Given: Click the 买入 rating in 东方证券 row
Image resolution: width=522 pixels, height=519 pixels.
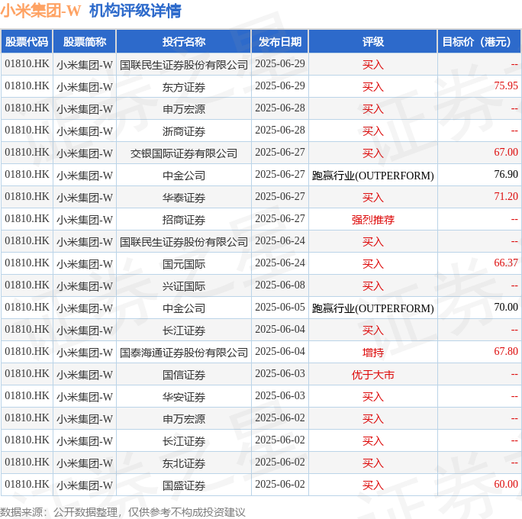Looking at the screenshot, I should tap(373, 87).
